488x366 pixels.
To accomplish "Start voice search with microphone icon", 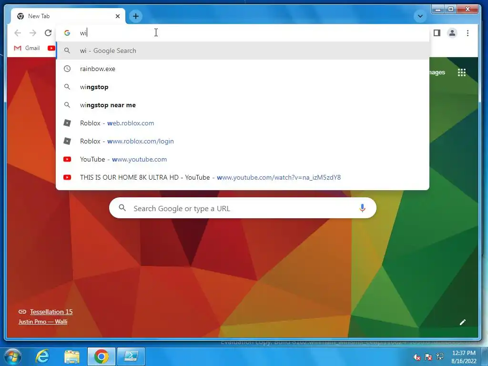I will (x=362, y=208).
